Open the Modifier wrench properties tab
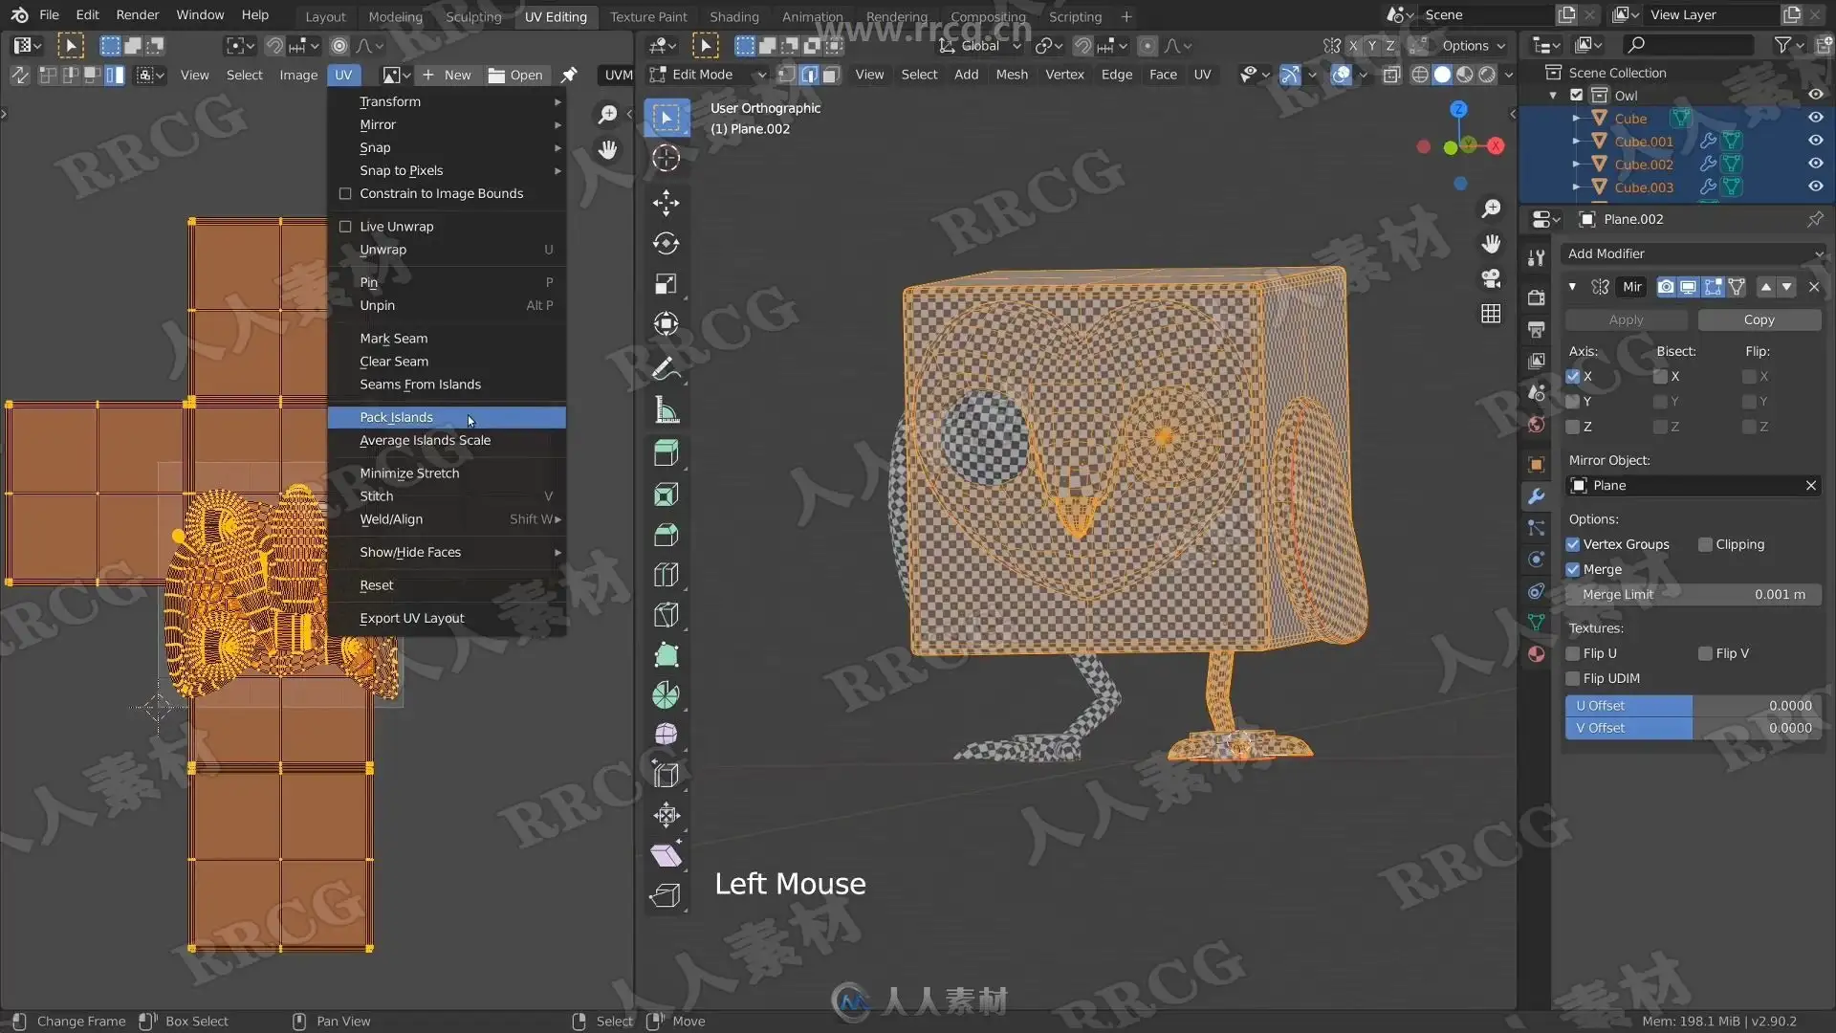This screenshot has width=1836, height=1033. 1537,496
